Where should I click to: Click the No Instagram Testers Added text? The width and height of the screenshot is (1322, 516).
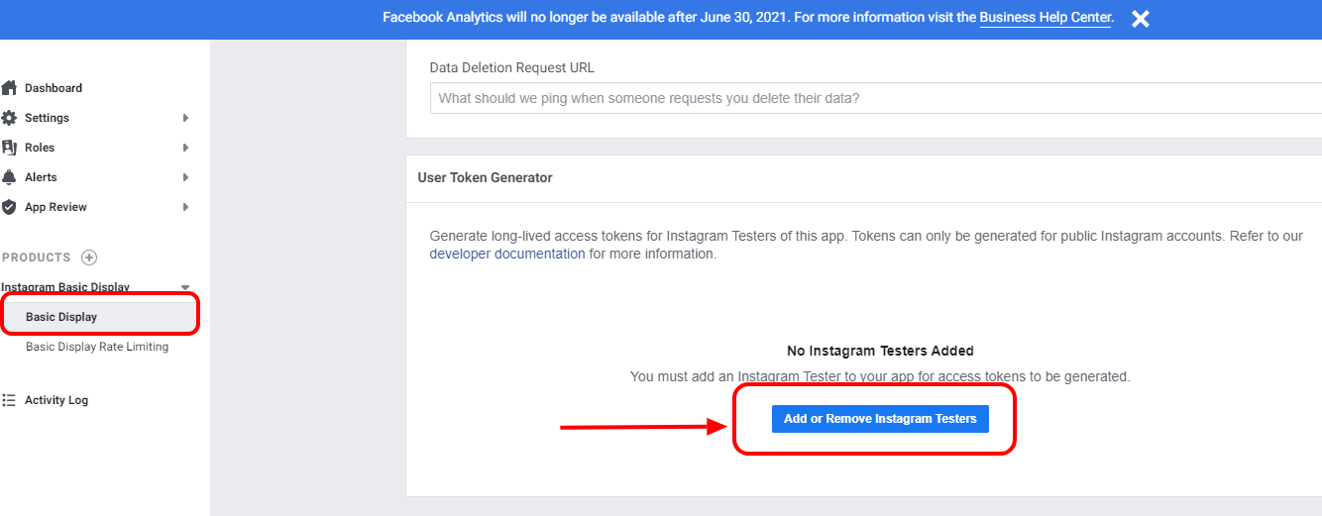[x=880, y=351]
